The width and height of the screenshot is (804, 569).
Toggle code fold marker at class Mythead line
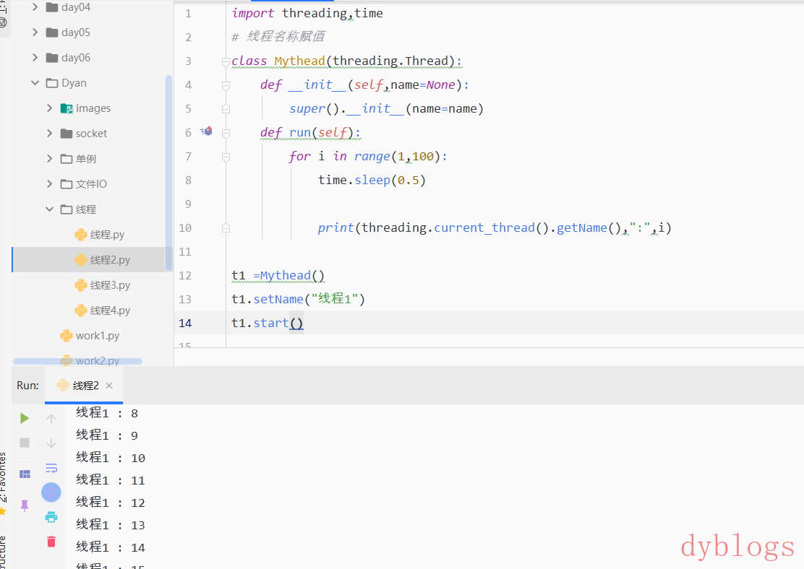[x=226, y=61]
